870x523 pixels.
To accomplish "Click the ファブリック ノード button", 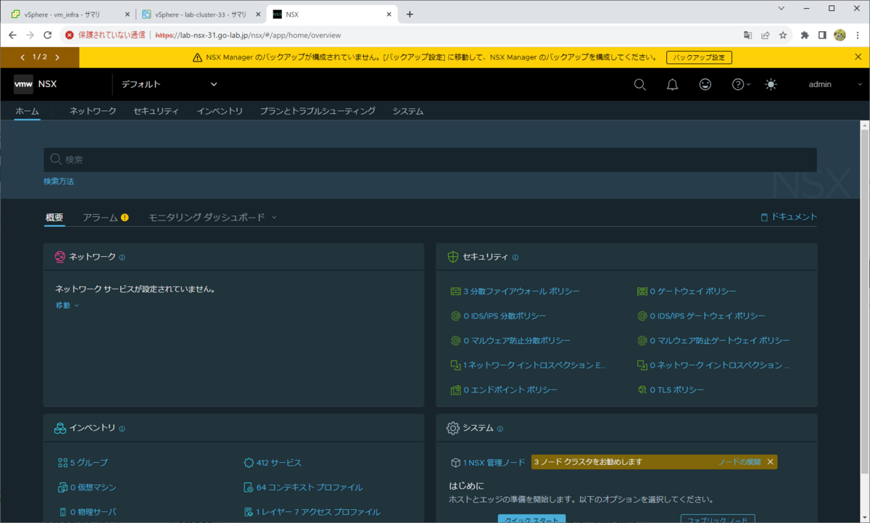I will (718, 519).
